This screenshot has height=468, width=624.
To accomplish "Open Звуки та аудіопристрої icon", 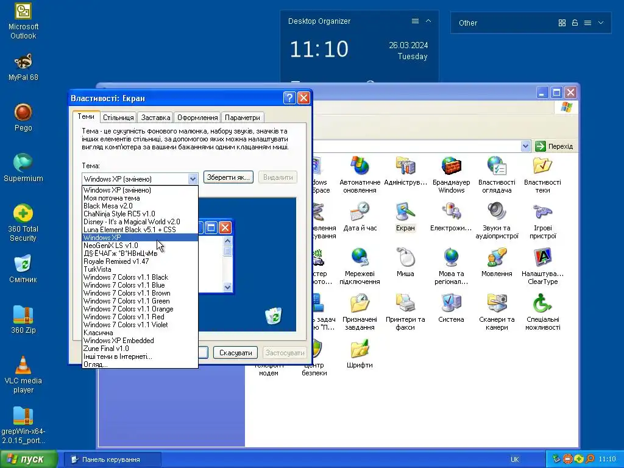I will click(x=497, y=221).
